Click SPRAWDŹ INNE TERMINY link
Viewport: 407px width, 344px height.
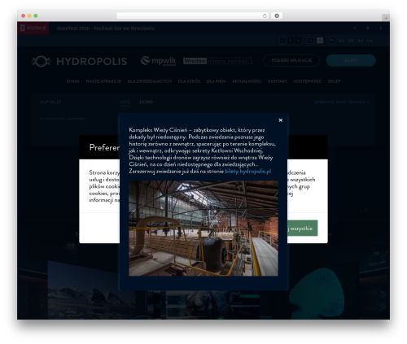pos(342,102)
